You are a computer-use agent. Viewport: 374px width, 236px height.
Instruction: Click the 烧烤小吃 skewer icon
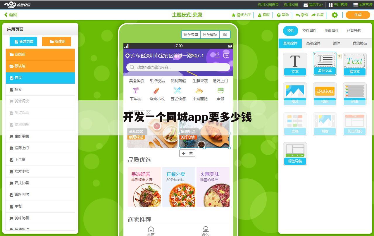coord(157,90)
